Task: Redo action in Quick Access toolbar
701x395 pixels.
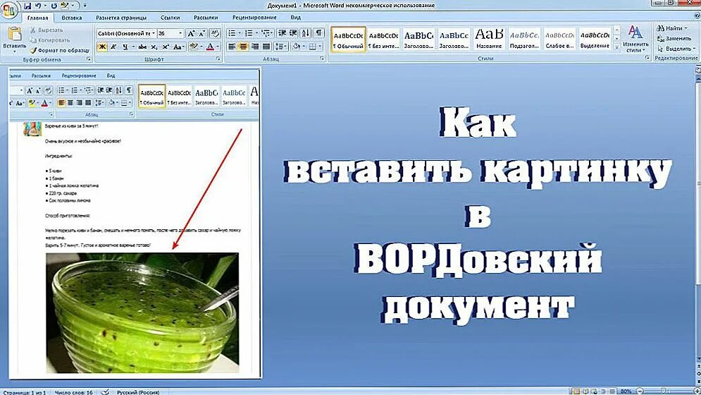Action: coord(54,6)
